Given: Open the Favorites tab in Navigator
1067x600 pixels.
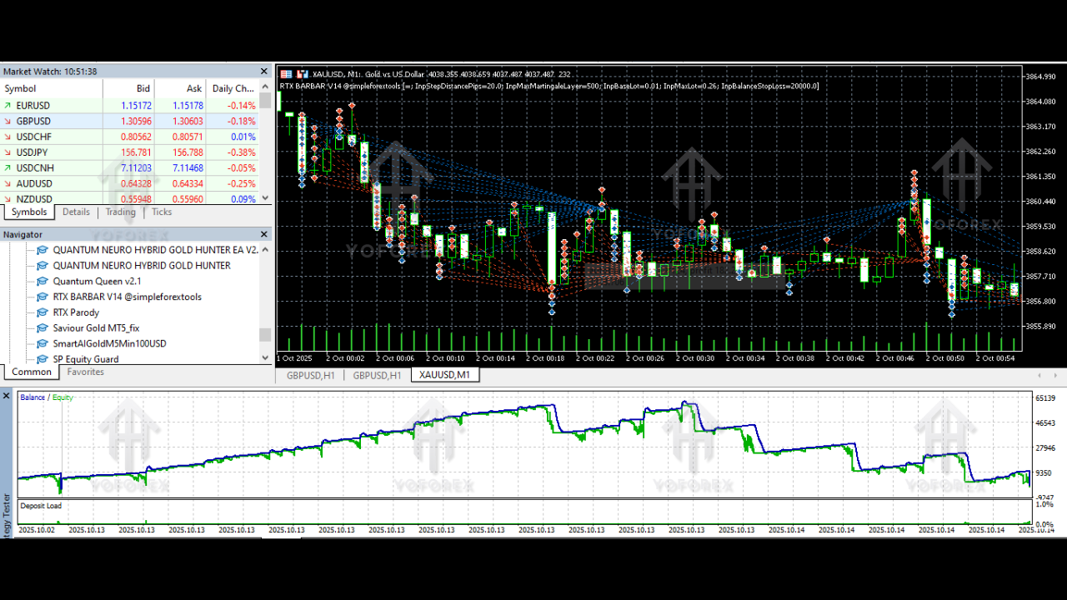Looking at the screenshot, I should 85,372.
